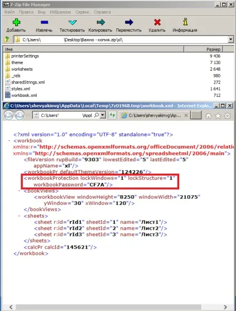Click the horizontal scrollbar left arrow
This screenshot has height=311, width=236.
click(x=11, y=307)
